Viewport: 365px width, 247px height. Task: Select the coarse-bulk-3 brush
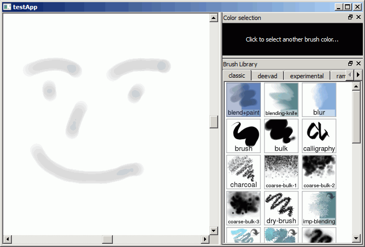point(244,208)
